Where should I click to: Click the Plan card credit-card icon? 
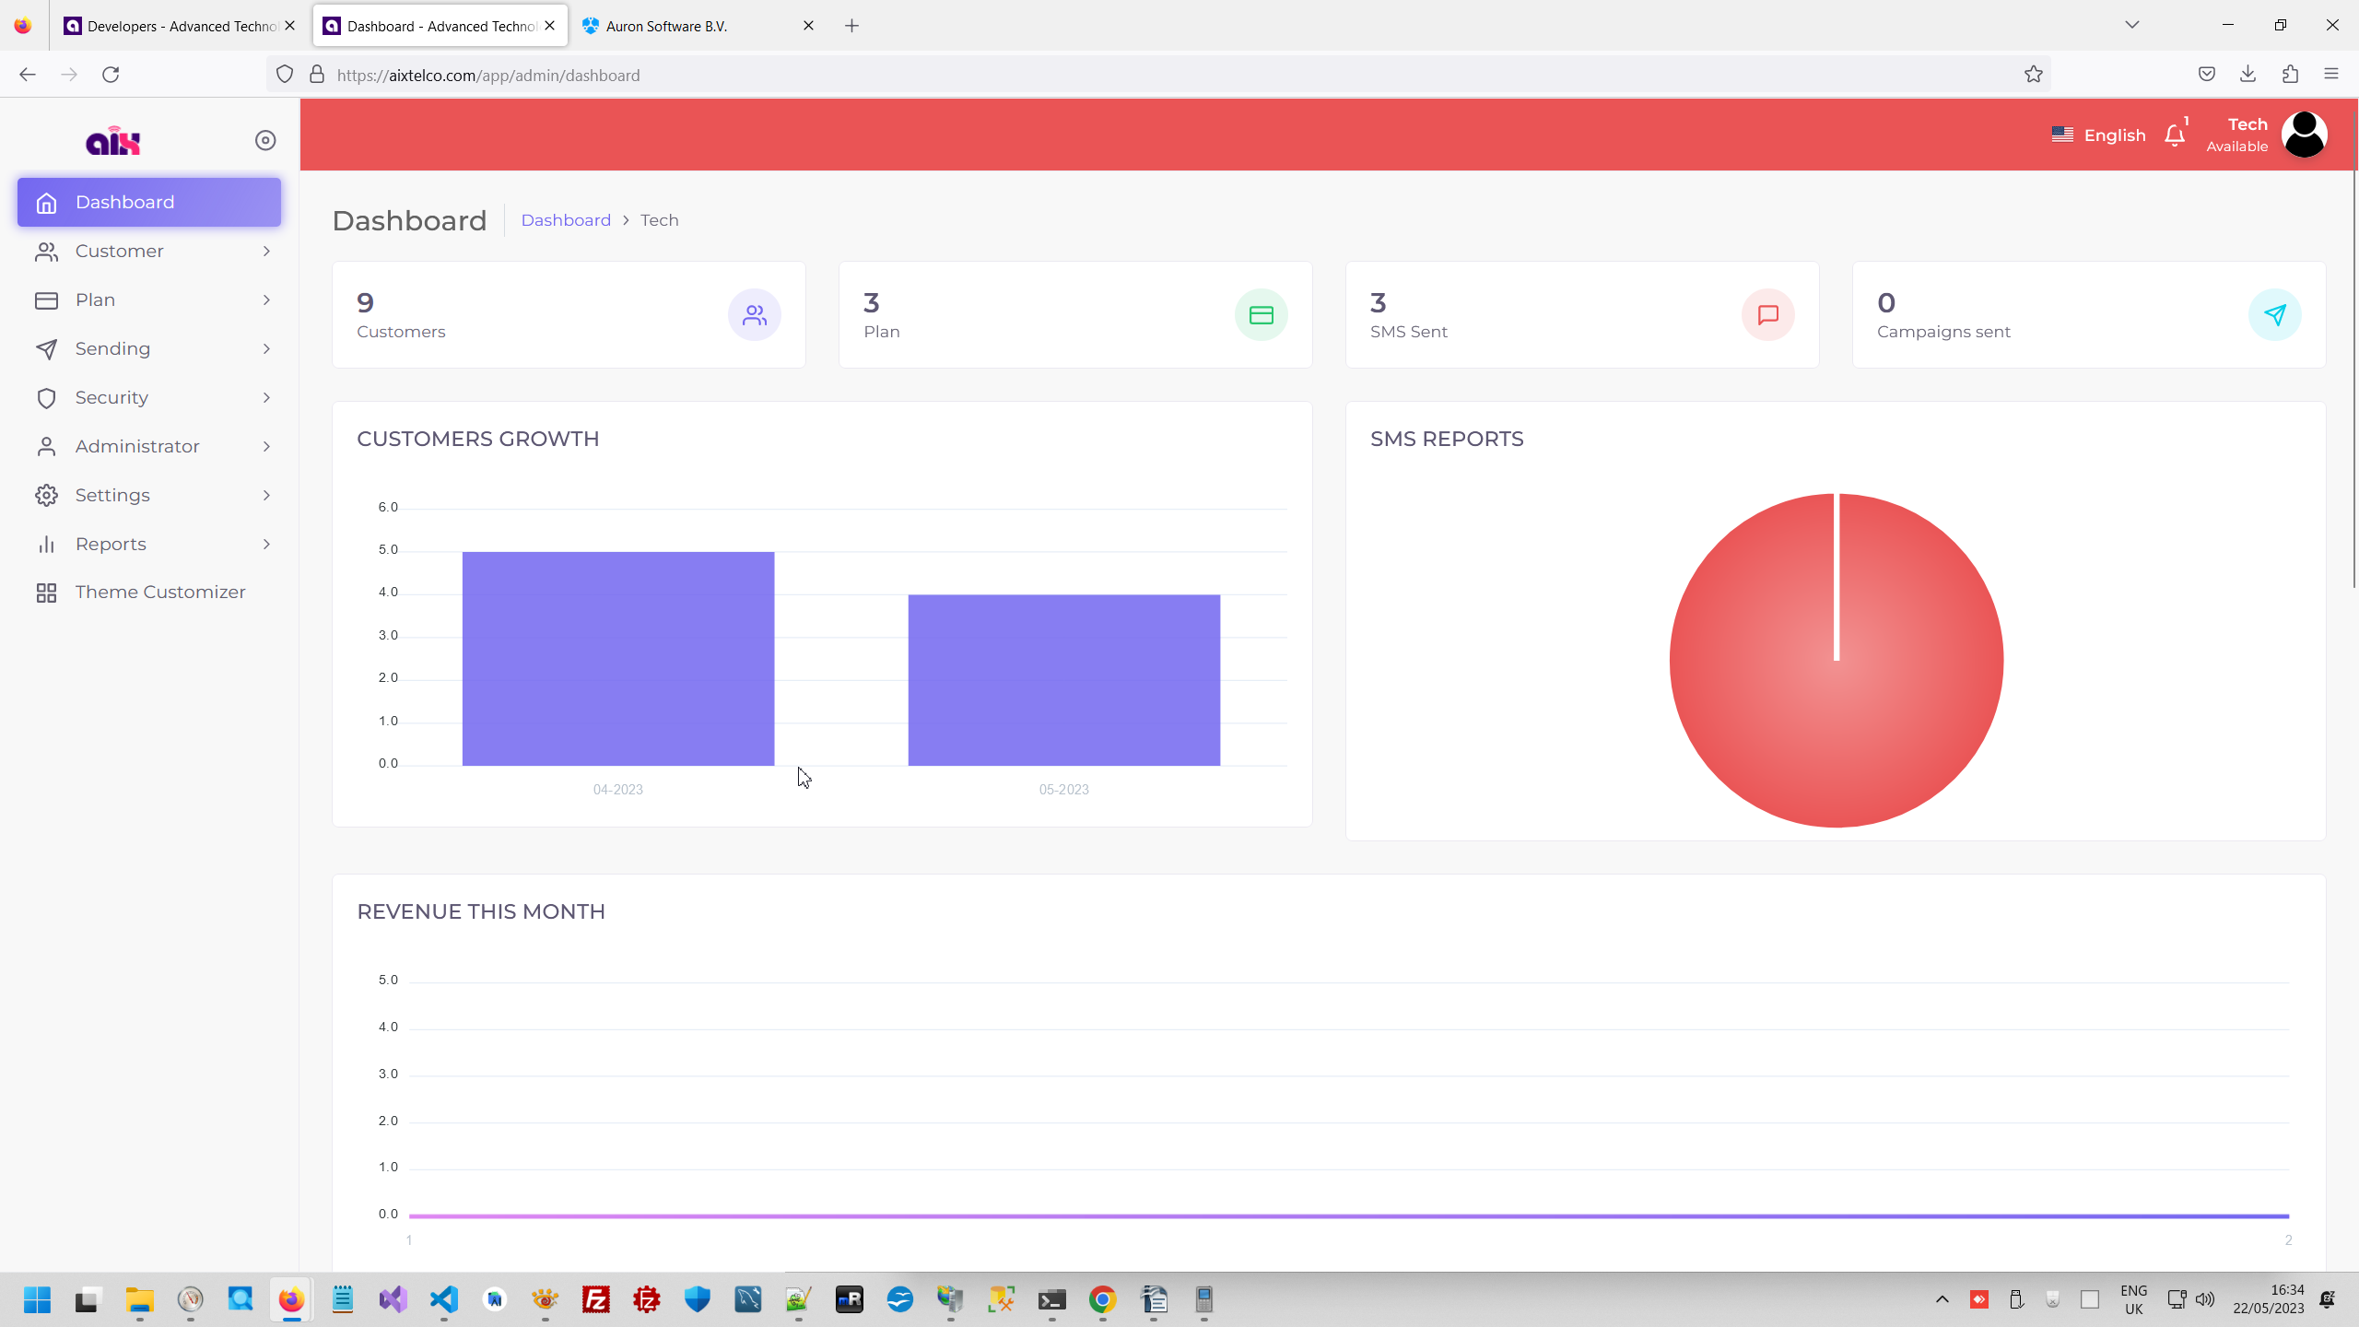1261,315
